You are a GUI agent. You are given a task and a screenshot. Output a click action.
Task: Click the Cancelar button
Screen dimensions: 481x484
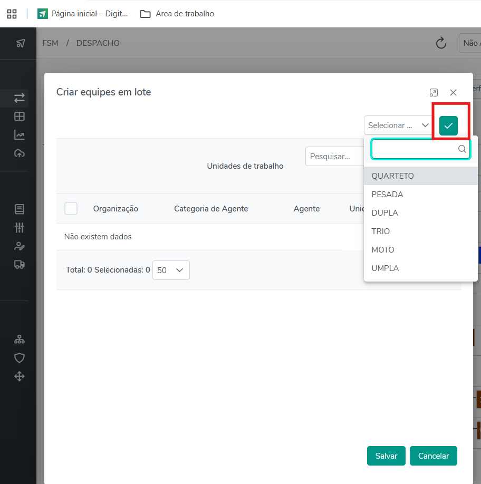[x=433, y=456]
